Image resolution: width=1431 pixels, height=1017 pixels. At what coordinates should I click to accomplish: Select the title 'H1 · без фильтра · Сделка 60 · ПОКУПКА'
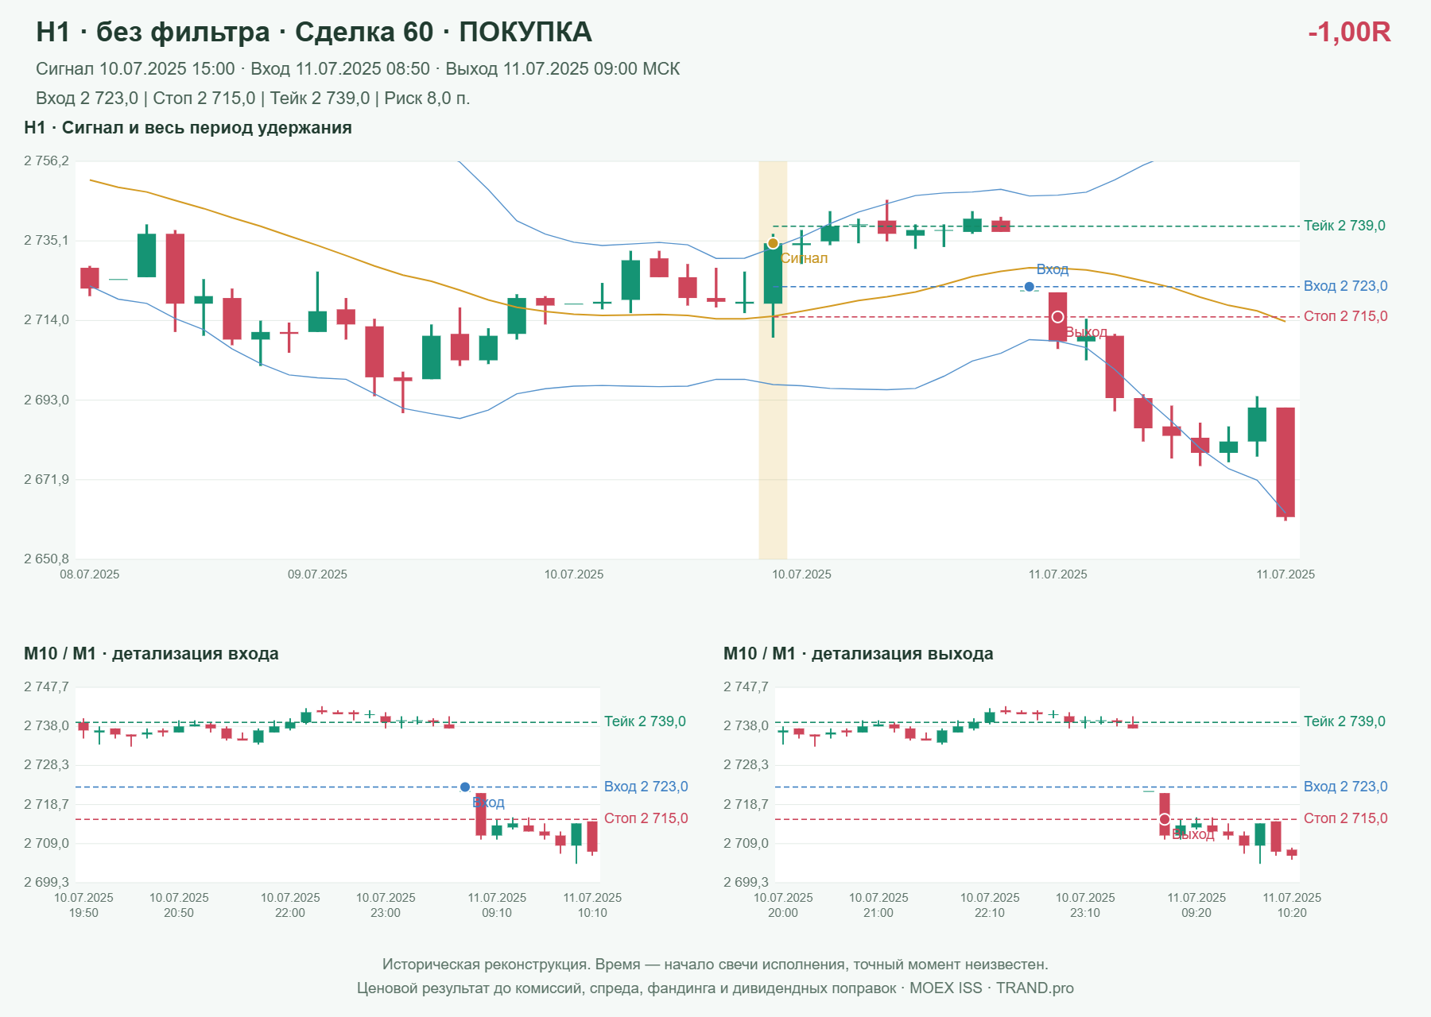pos(314,33)
